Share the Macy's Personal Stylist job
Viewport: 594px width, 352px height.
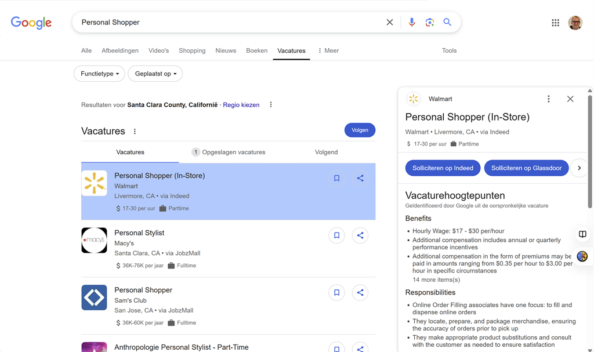pyautogui.click(x=360, y=235)
